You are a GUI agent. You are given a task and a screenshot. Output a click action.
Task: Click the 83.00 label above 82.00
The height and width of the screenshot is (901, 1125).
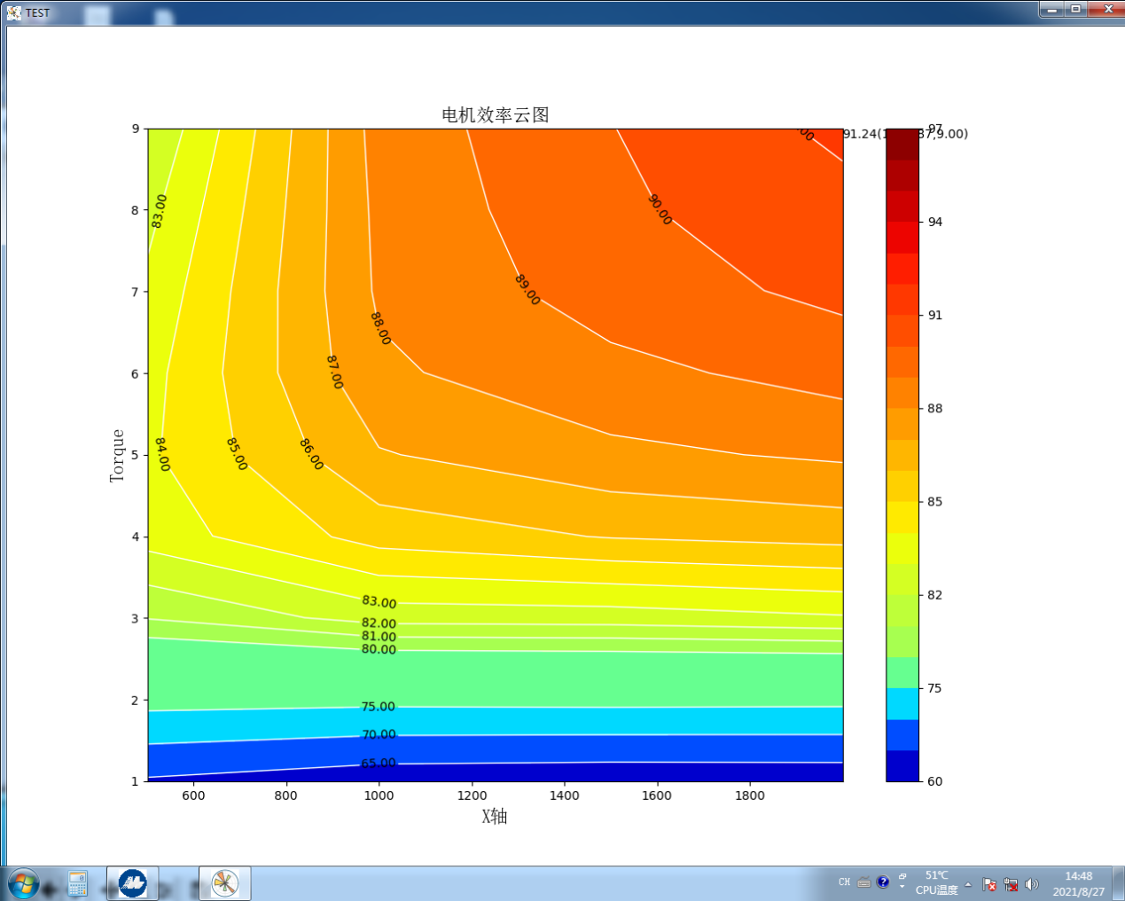click(x=379, y=602)
